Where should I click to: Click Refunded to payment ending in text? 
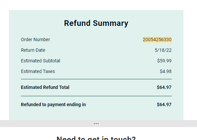pos(53,105)
